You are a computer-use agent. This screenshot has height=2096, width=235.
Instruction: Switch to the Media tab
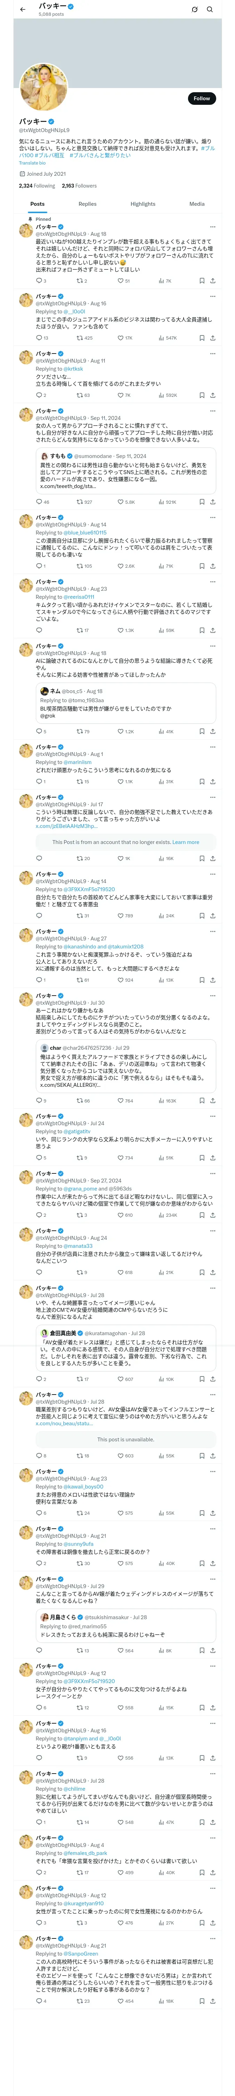(x=197, y=204)
